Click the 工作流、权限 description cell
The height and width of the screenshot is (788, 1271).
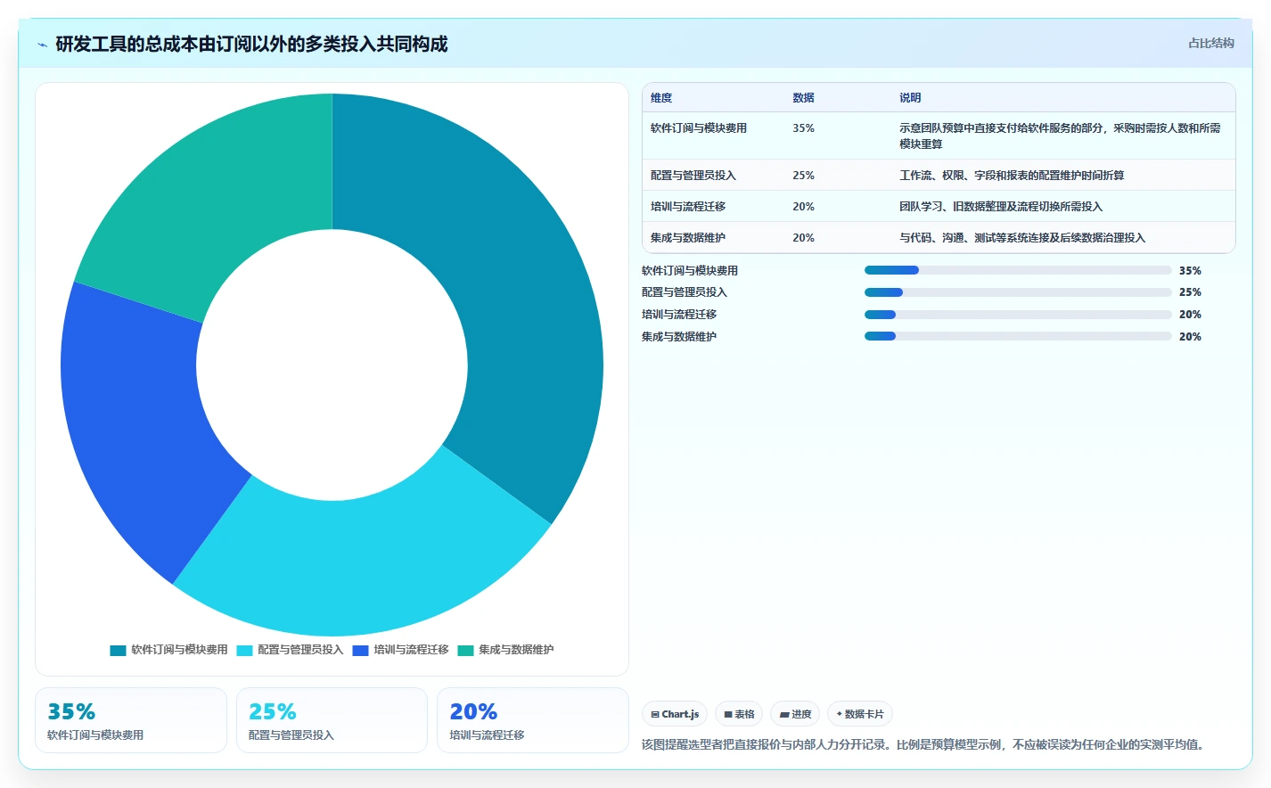(x=1012, y=176)
